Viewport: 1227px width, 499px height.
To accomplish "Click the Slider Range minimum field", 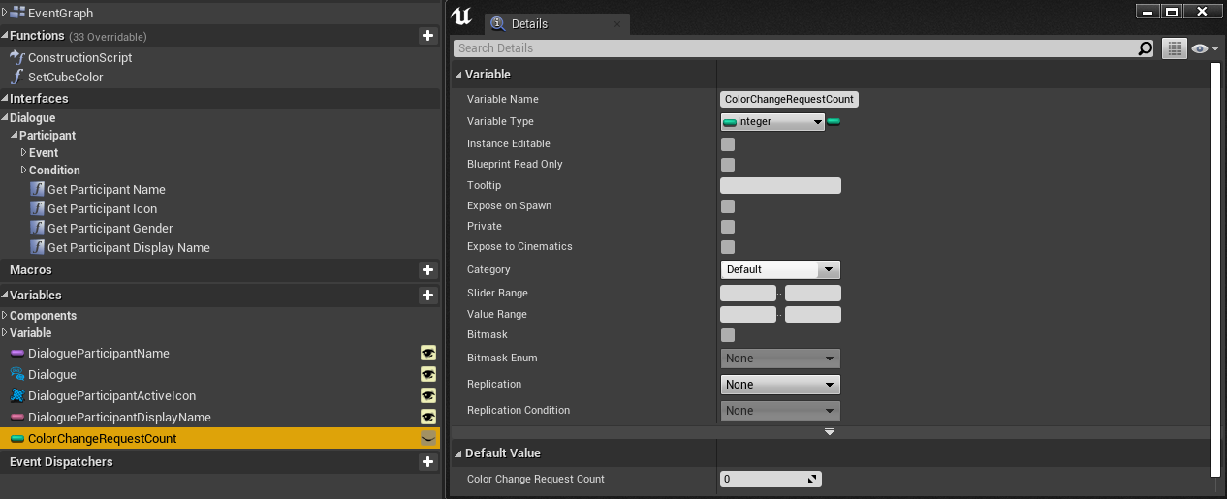I will pos(748,293).
